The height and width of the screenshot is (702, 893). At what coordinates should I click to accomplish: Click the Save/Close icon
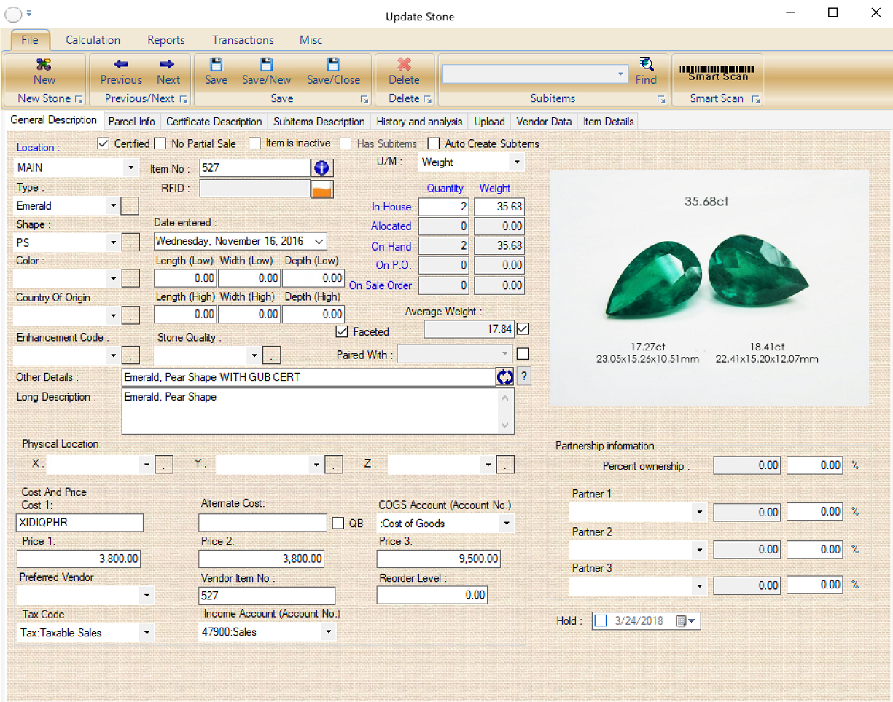[333, 71]
